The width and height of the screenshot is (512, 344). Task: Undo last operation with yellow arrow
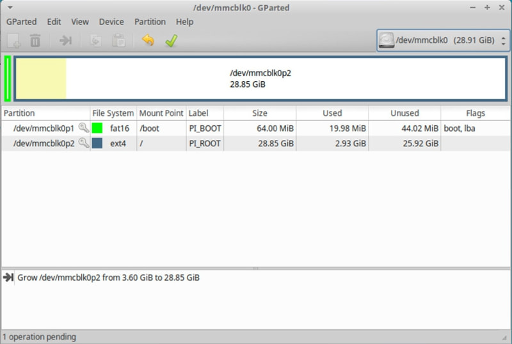click(148, 40)
